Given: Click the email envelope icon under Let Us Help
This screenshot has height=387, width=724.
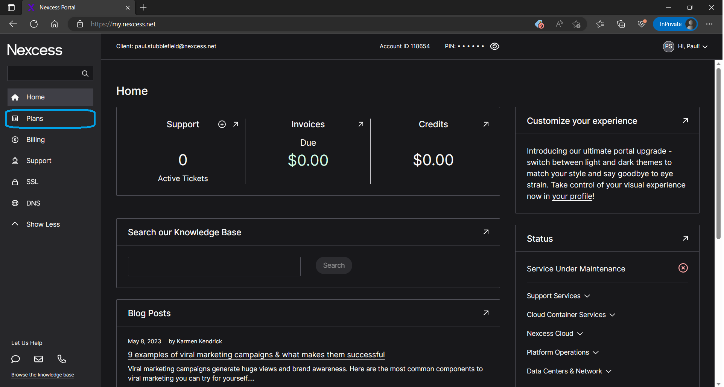Looking at the screenshot, I should pos(38,359).
